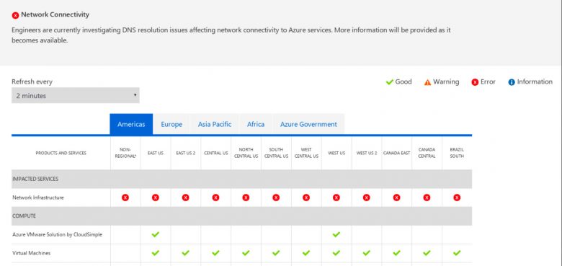The width and height of the screenshot is (562, 266).
Task: Switch to the Asia Pacific tab
Action: click(215, 125)
